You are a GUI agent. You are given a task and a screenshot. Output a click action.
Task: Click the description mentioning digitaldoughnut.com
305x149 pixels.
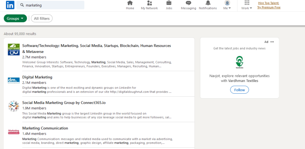(97, 90)
